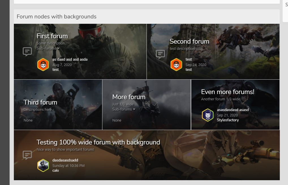Click the 'Sep 24, 2020' post date
This screenshot has height=185, width=288.
[x=196, y=65]
